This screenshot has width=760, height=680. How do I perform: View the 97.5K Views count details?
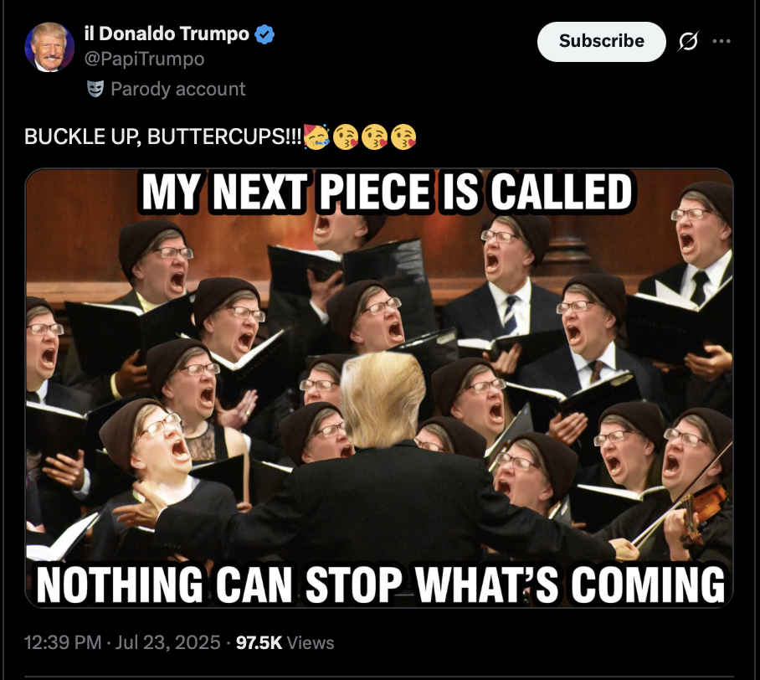tap(285, 642)
